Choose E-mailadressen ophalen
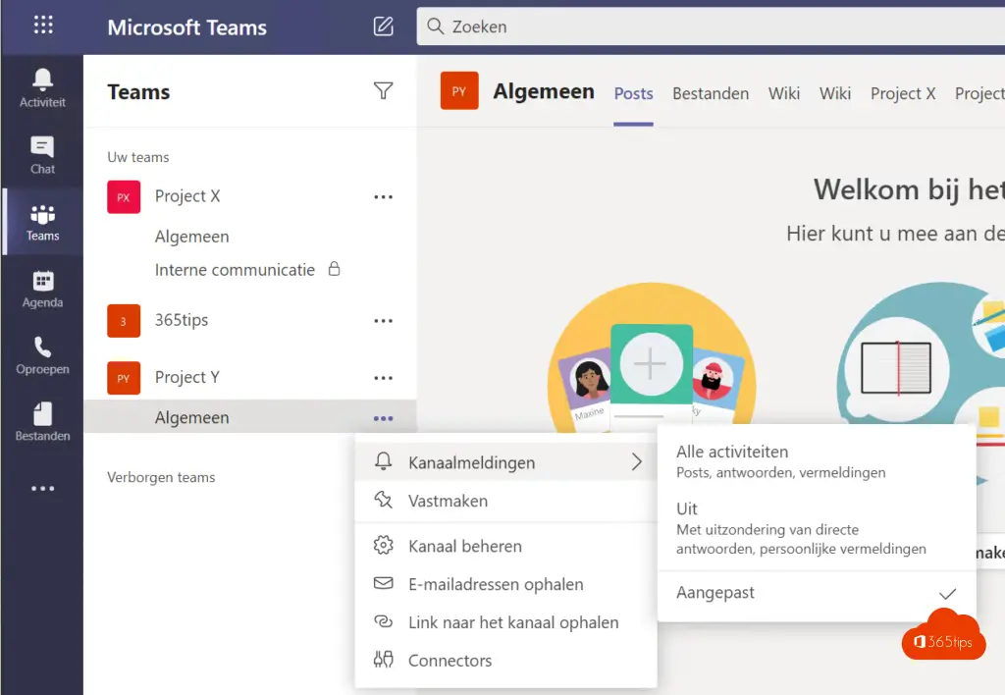Screen dimensions: 1005x695 click(506, 584)
